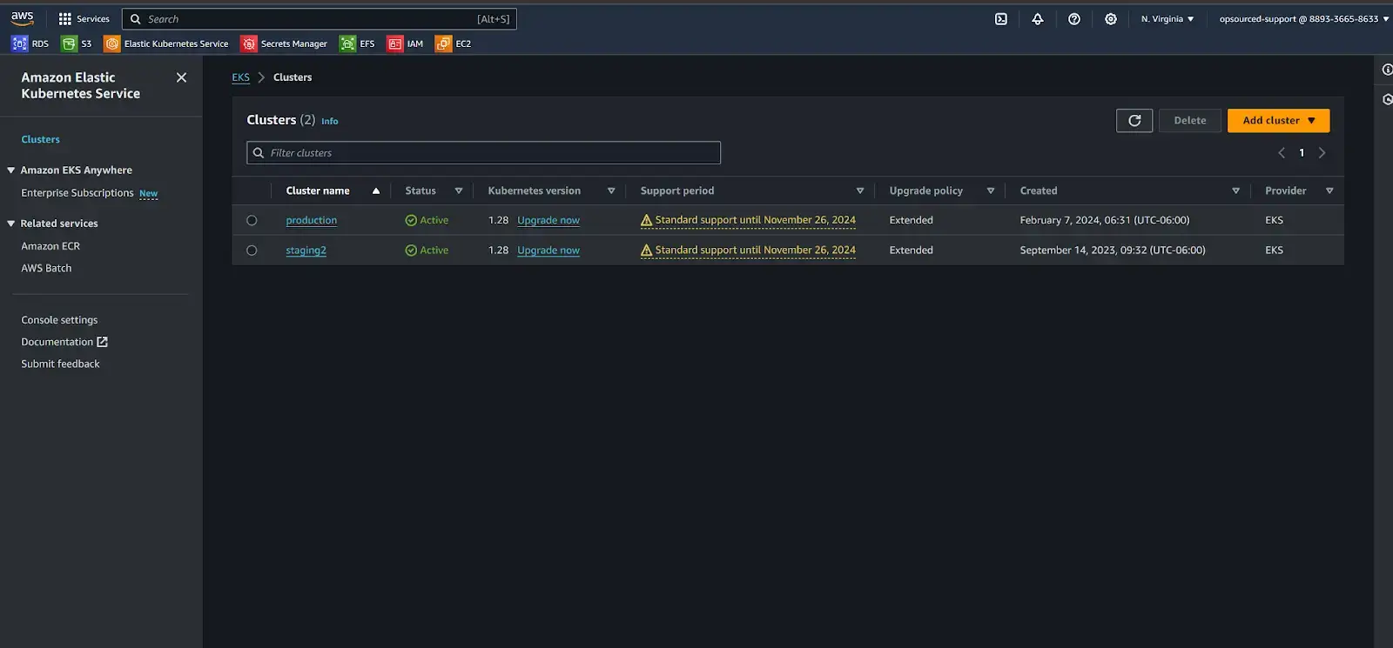Close the Amazon EKS side navigation
The width and height of the screenshot is (1393, 648).
click(x=181, y=77)
